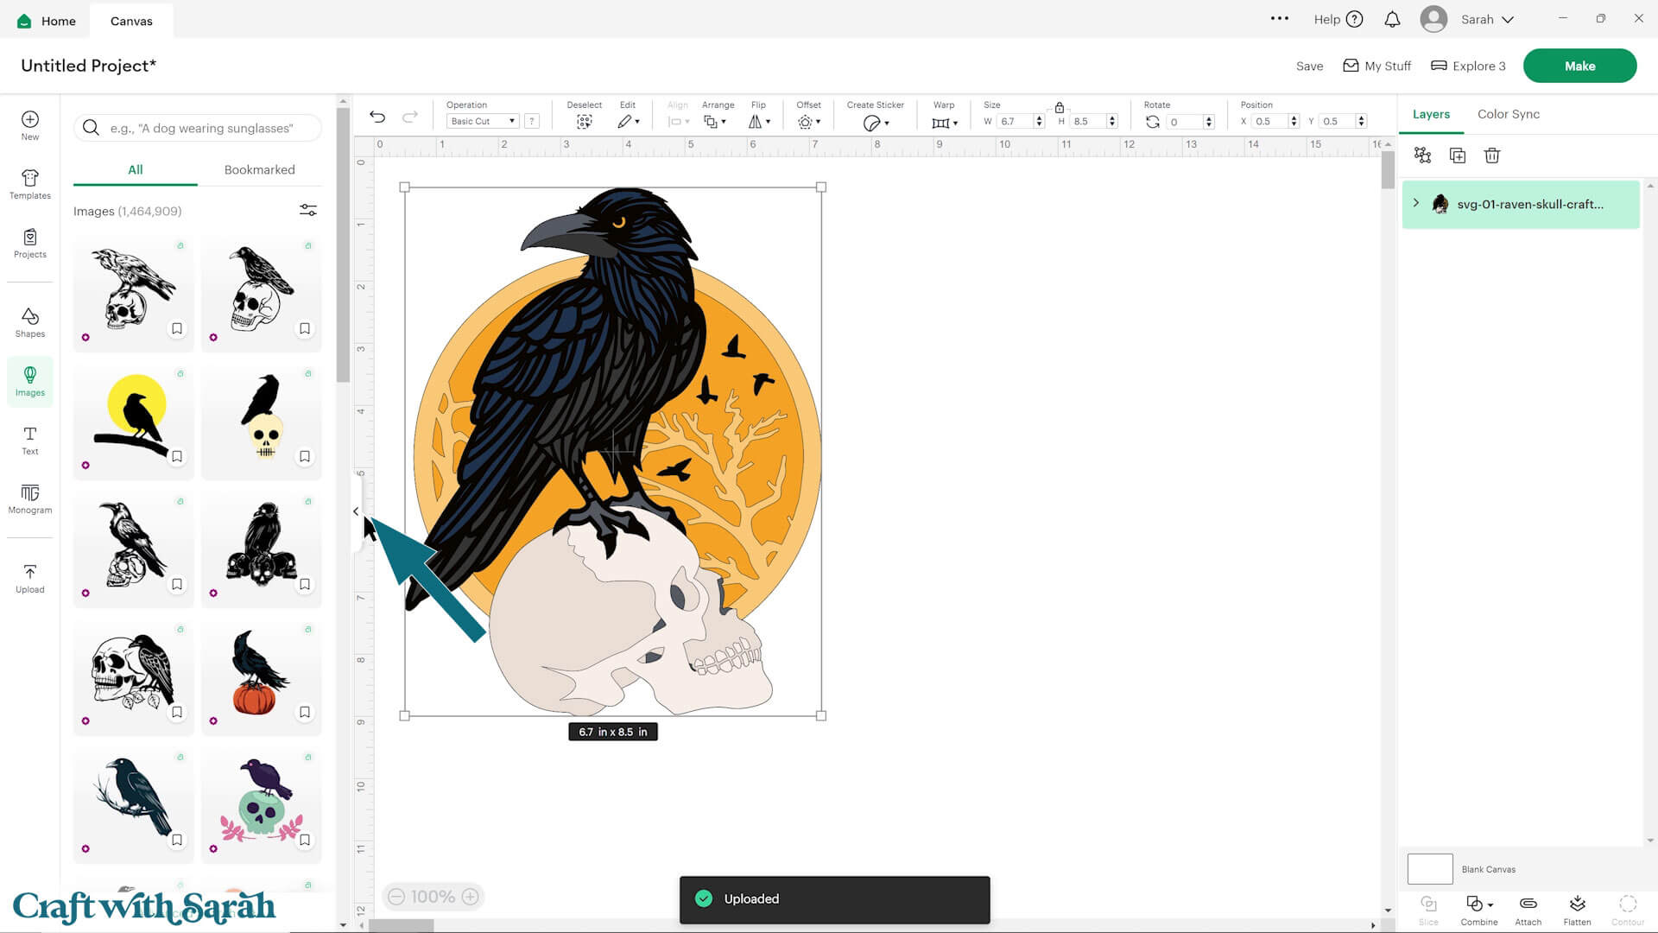Click the Blank Canvas color swatch

[1430, 868]
